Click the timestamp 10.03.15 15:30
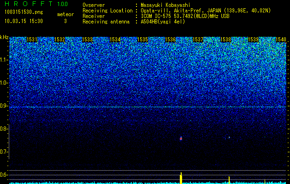Screen dimensions: 290x184 24,21
